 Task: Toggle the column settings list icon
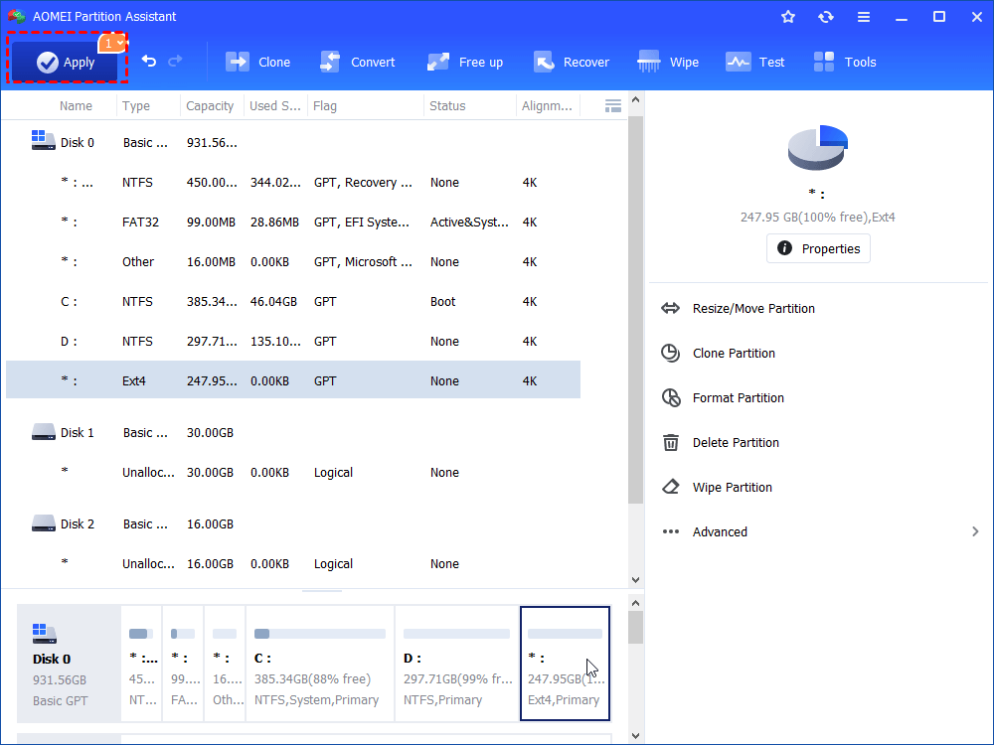coord(612,106)
